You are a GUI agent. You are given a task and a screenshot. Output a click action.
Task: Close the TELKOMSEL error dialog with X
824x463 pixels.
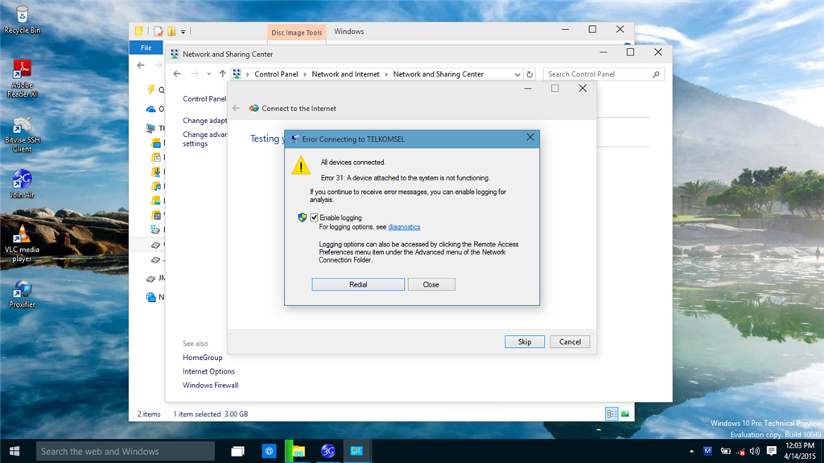click(x=530, y=138)
